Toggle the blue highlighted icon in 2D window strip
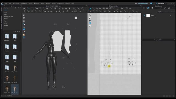The image size is (176, 99). click(90, 23)
